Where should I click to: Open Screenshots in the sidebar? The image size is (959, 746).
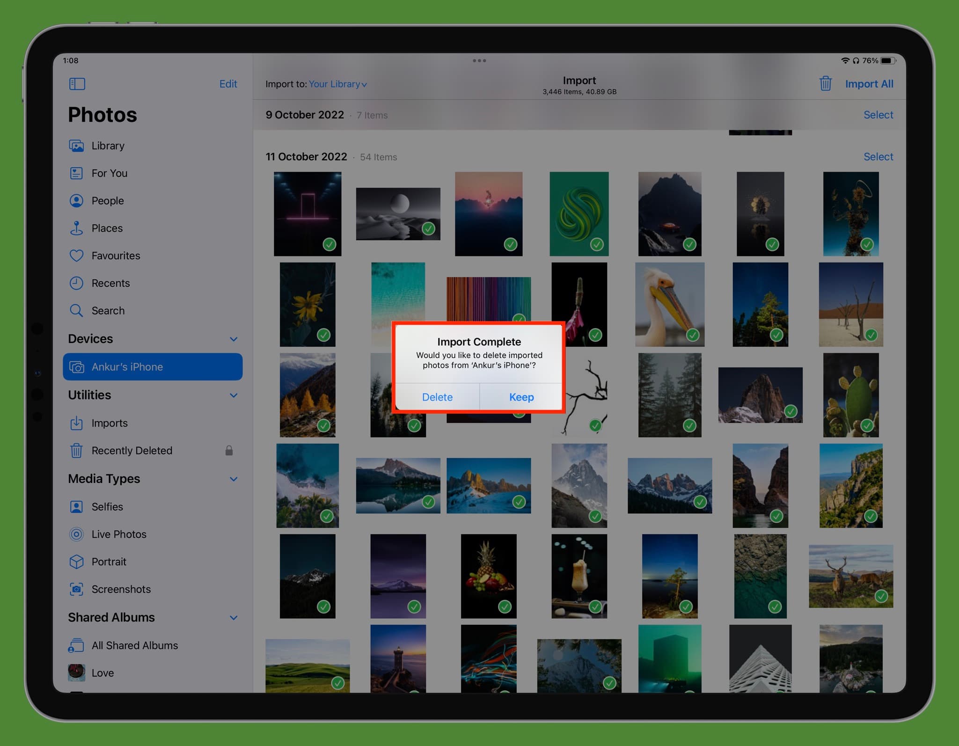153,589
